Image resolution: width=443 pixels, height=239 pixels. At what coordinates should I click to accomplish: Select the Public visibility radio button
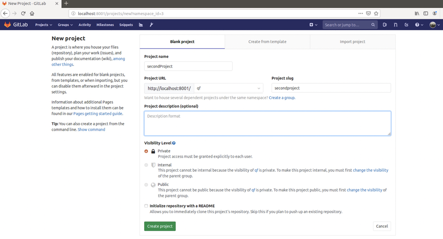(x=146, y=185)
